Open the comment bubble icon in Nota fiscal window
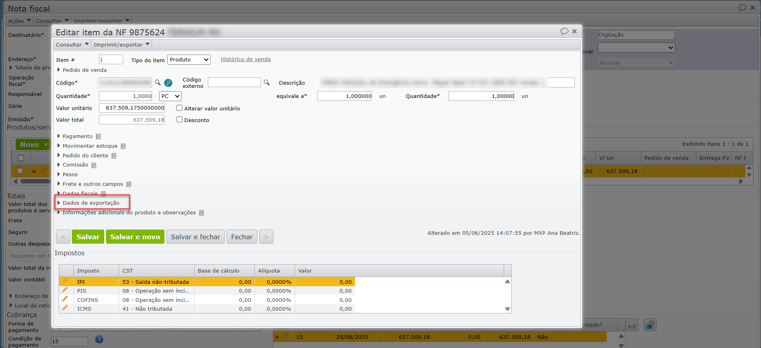The image size is (761, 348). 742,8
